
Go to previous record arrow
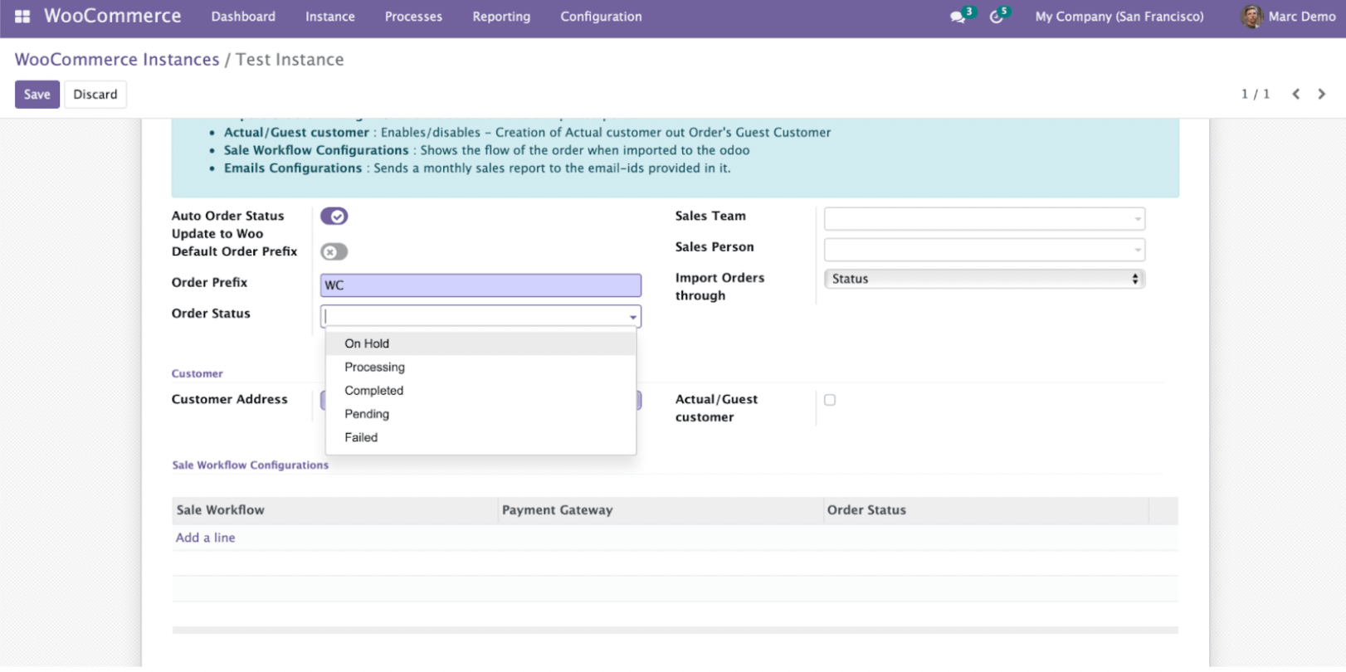pos(1295,95)
